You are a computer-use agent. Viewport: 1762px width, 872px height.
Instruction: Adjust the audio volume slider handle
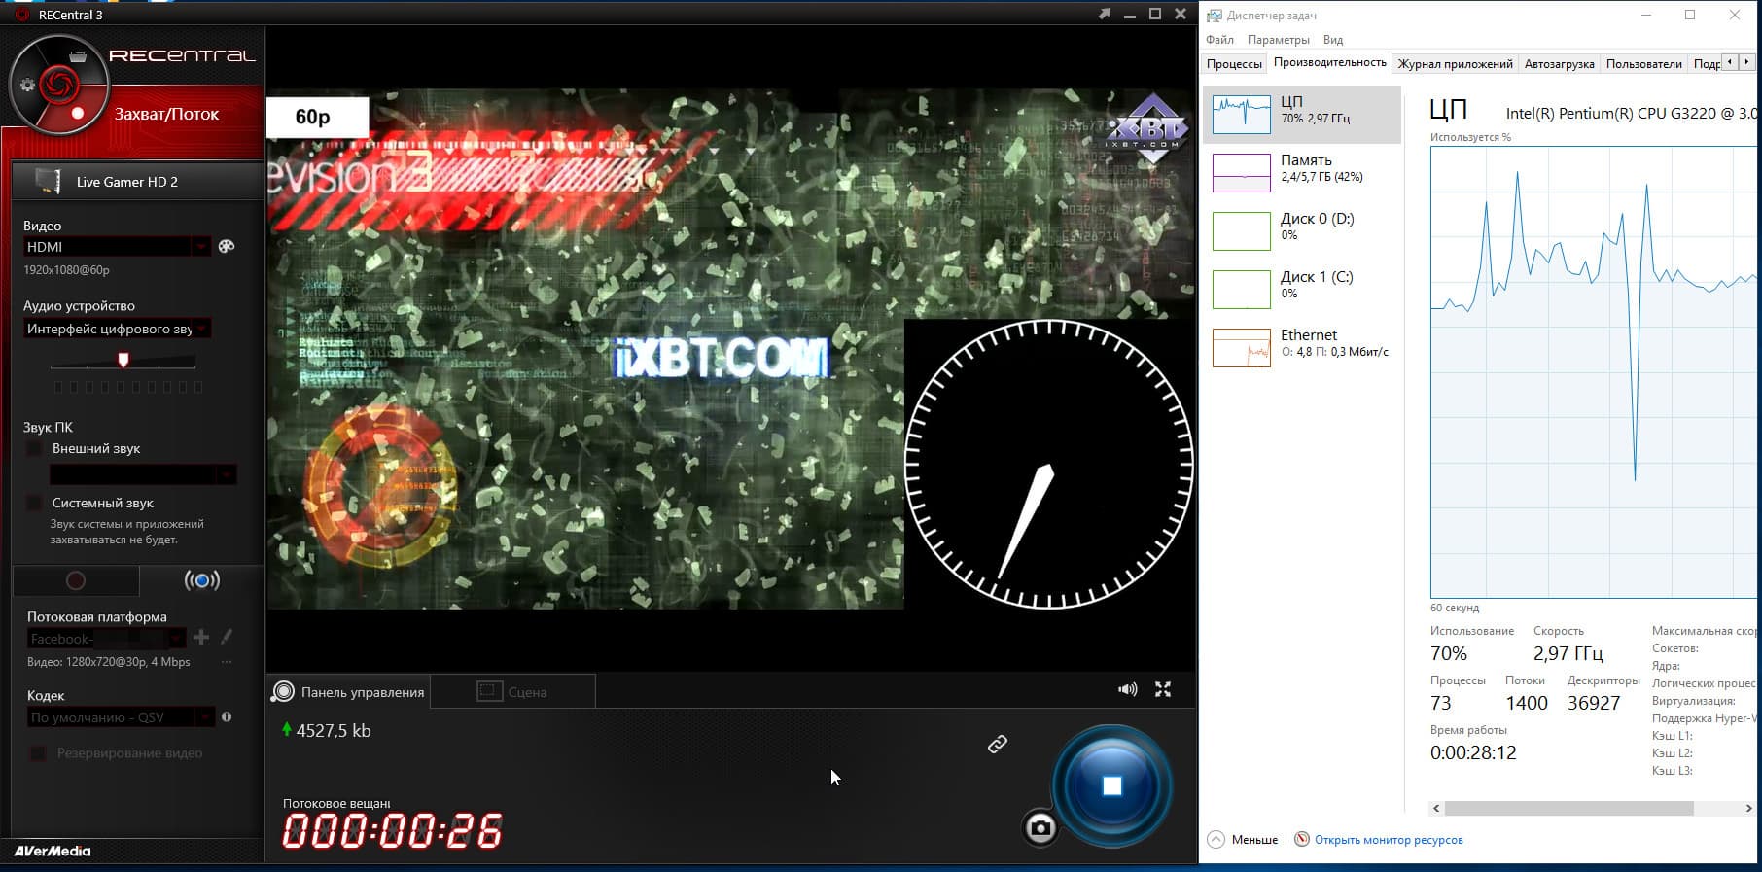123,360
